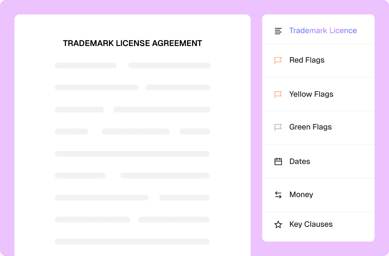The height and width of the screenshot is (256, 389).
Task: Open the Key Clauses section
Action: (x=318, y=227)
